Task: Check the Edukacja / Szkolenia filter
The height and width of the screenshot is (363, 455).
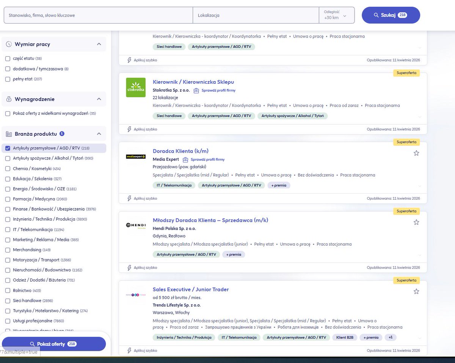Action: [x=8, y=178]
